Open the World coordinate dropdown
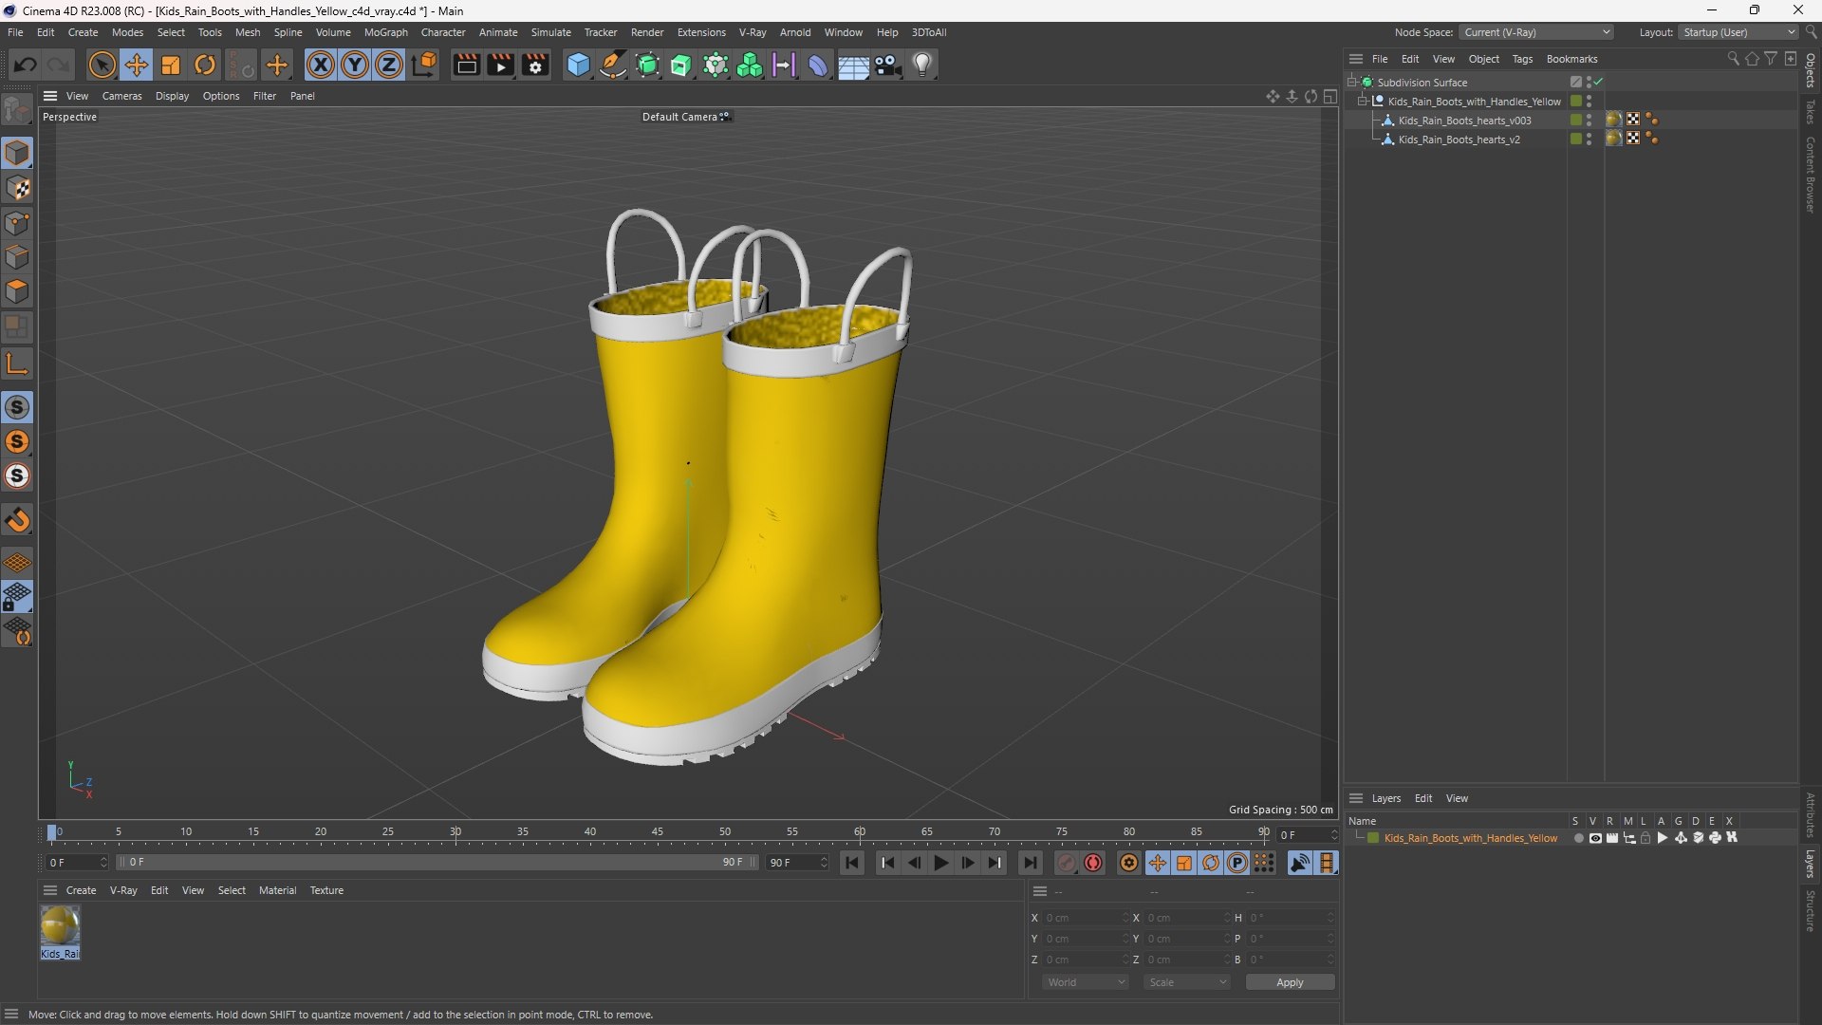Viewport: 1822px width, 1025px height. (x=1085, y=982)
